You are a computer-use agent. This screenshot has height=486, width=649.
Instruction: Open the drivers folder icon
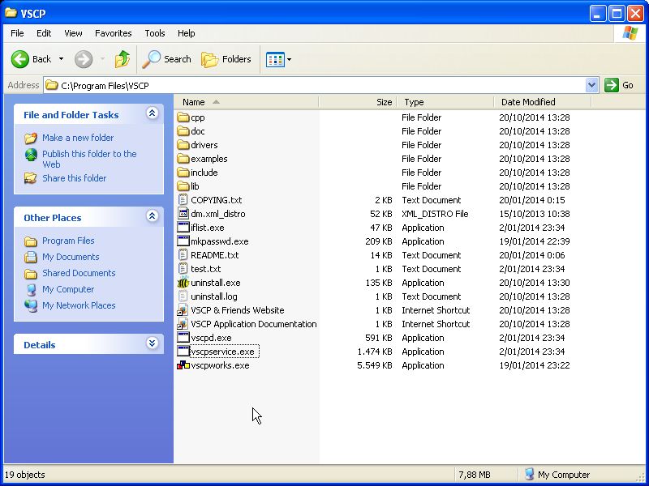click(183, 145)
